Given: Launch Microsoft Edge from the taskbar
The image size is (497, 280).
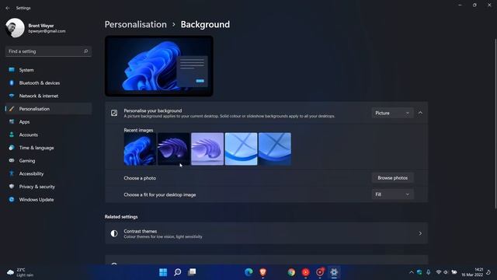Looking at the screenshot, I should click(x=248, y=272).
